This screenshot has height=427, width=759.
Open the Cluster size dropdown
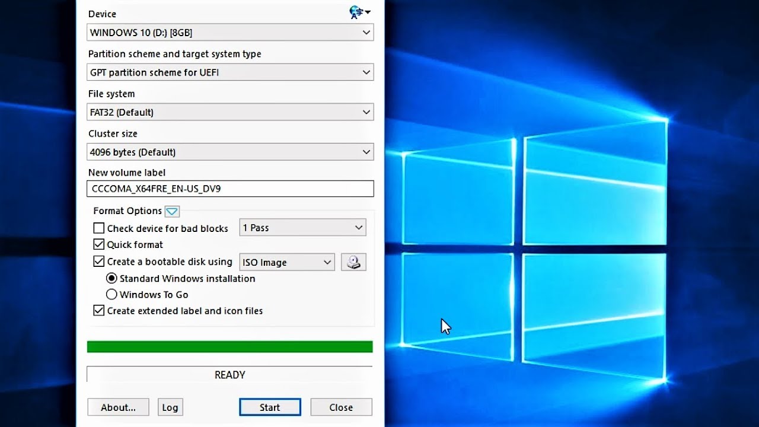click(230, 152)
